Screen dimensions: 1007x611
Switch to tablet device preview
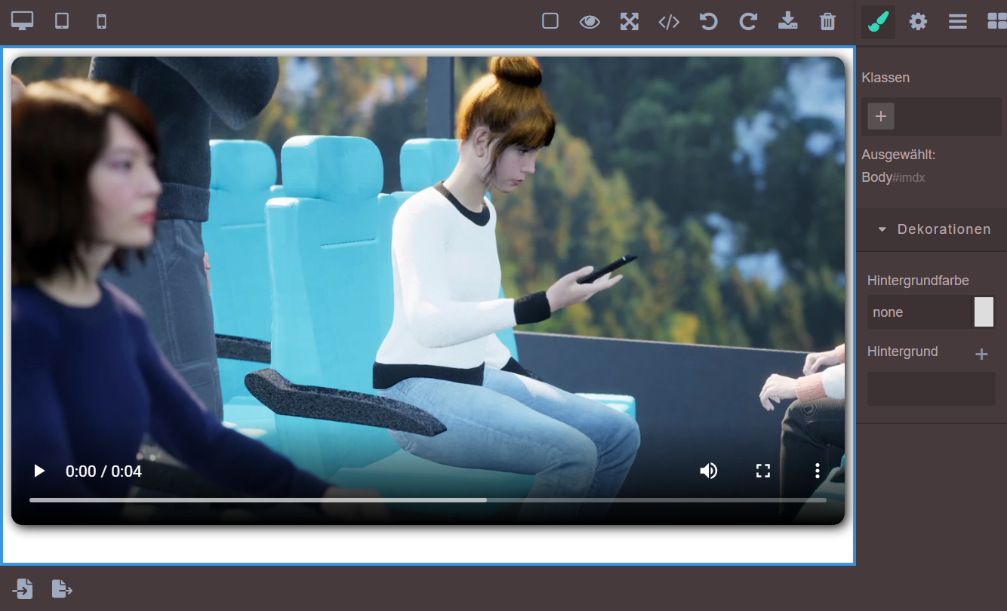coord(62,21)
